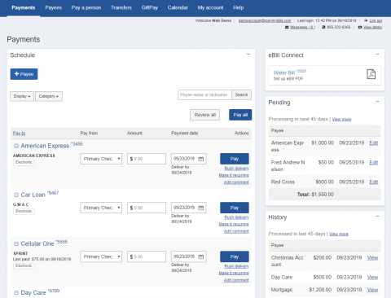Edit the pending Fred Andrew Nelson payment
This screenshot has height=298, width=391.
374,163
